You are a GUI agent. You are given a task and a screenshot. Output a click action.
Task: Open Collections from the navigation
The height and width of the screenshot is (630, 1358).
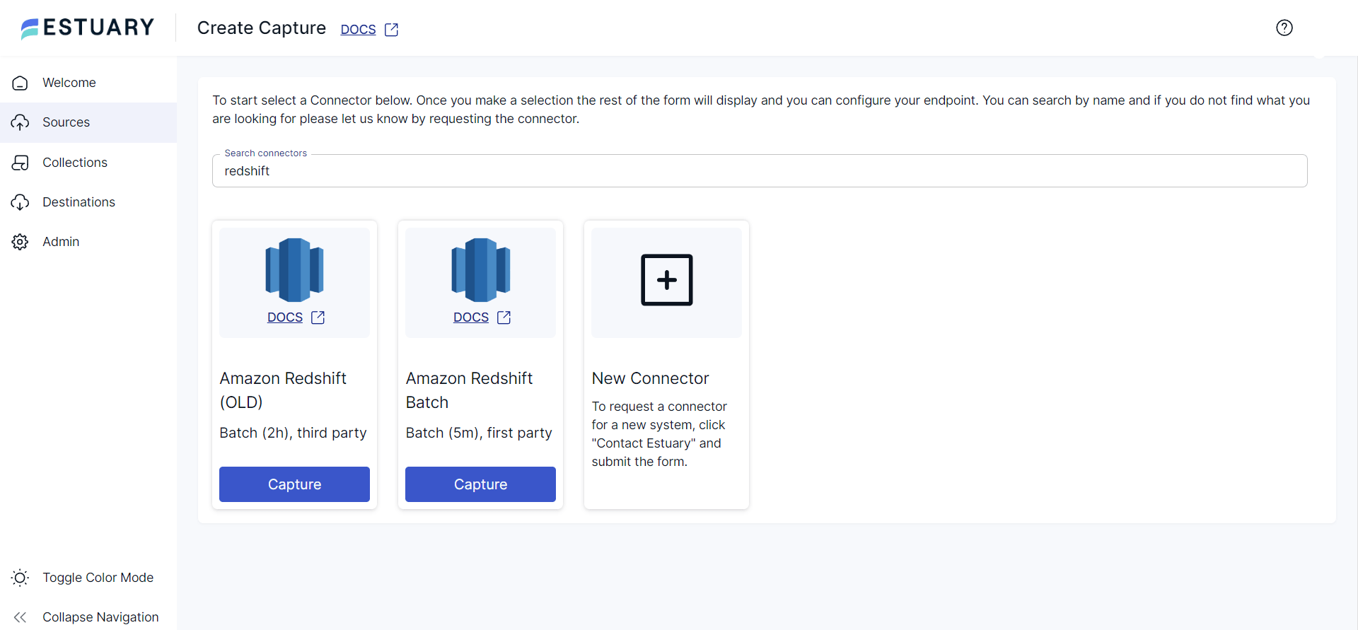pos(88,163)
